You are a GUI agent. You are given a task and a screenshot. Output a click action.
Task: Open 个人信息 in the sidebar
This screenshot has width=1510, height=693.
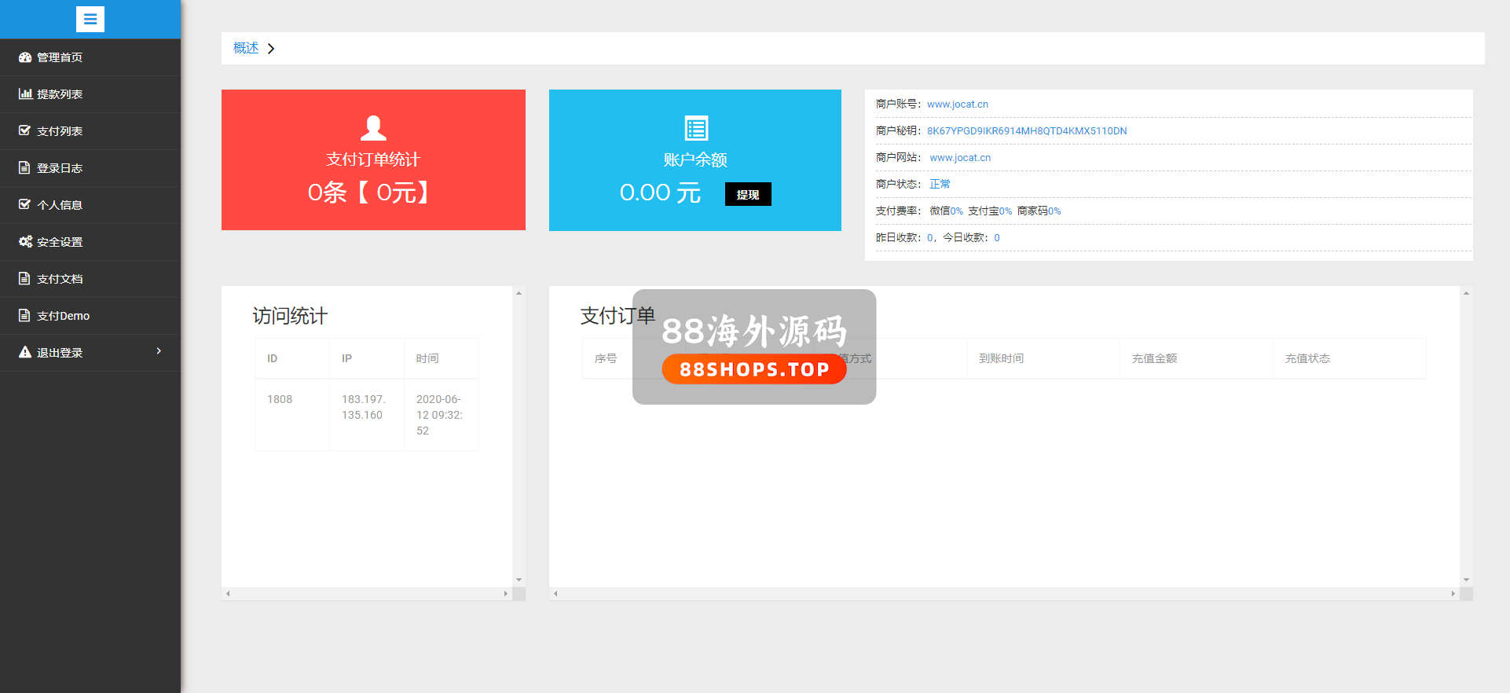[60, 205]
